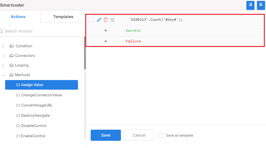Click the search magnifier icon

point(1,31)
